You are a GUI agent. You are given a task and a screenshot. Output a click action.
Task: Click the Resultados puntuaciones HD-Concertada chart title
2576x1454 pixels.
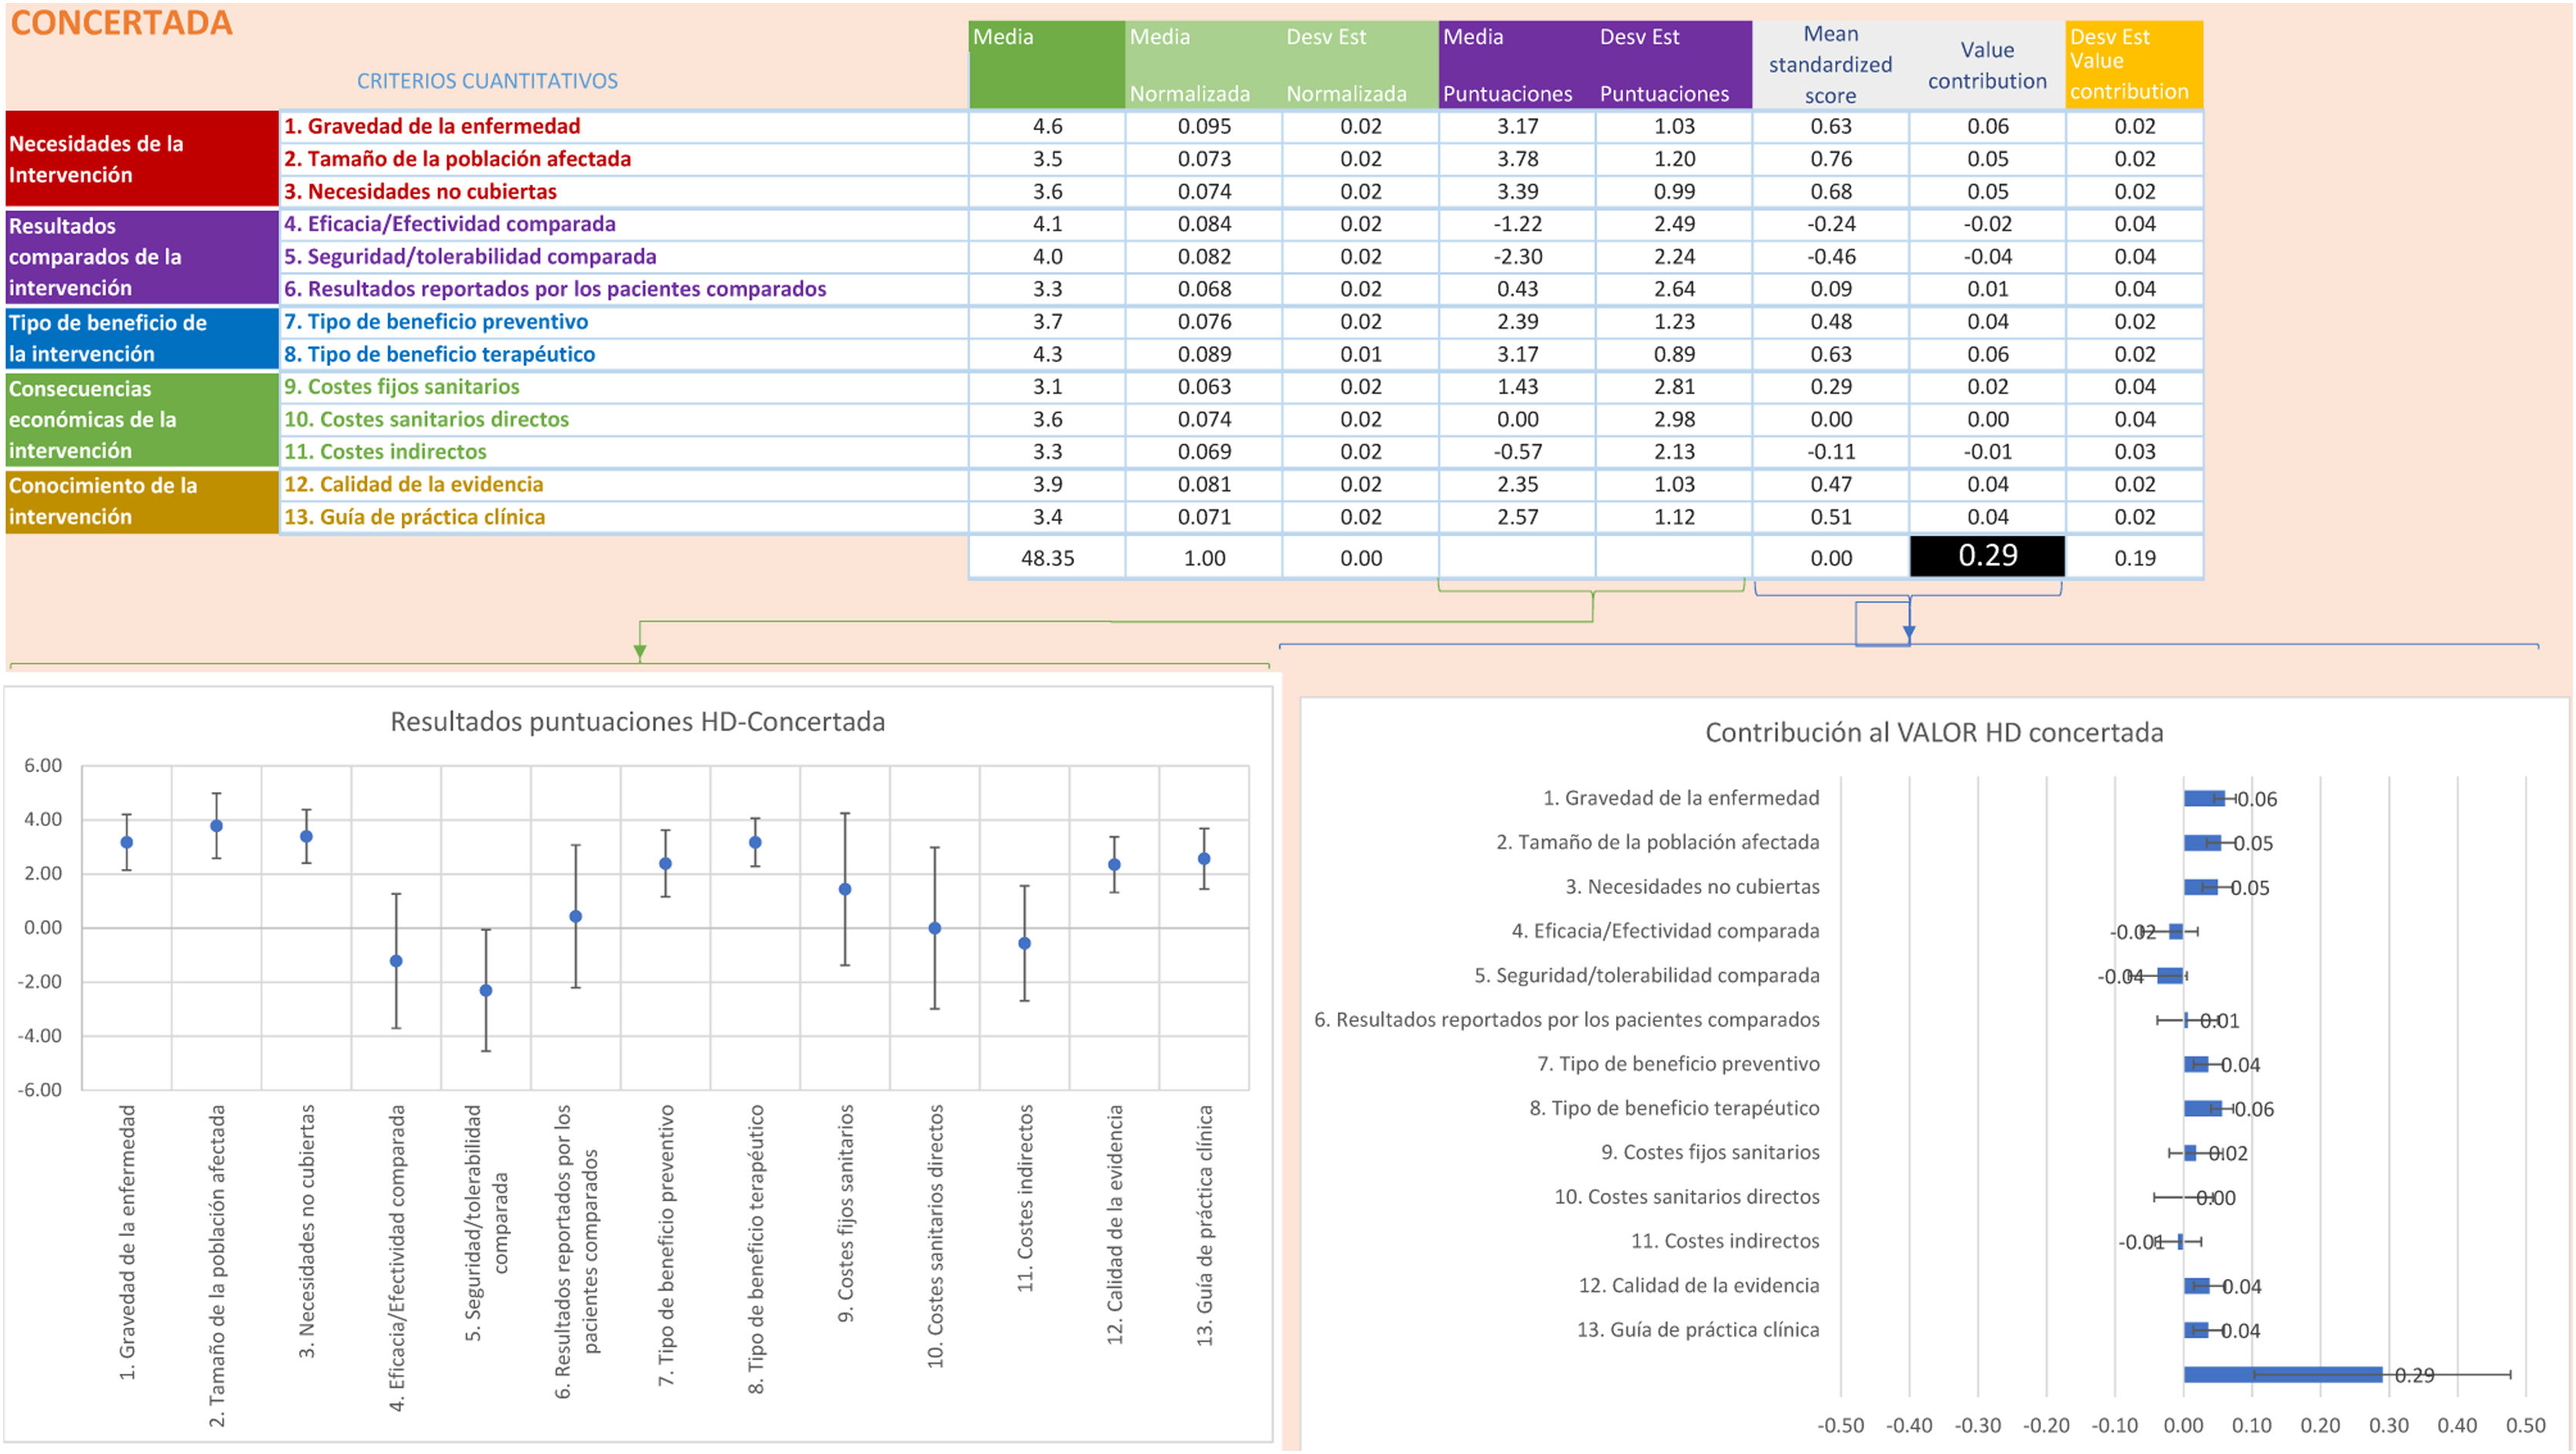(x=637, y=721)
